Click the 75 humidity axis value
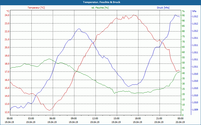This screenshot has height=125, width=201. tap(183, 36)
